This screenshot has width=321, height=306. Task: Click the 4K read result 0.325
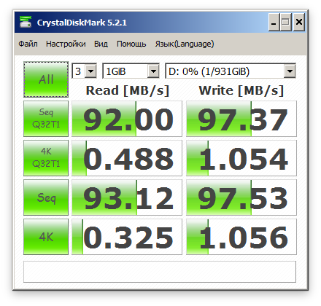pos(127,237)
